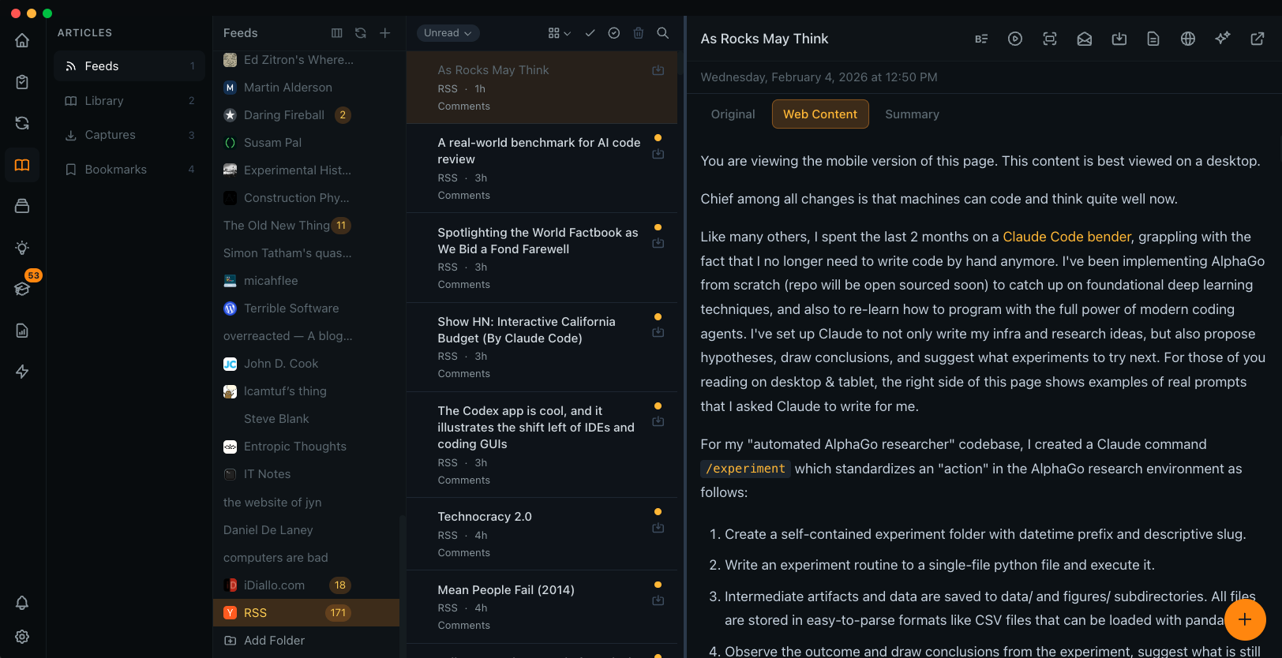Select the Terrible Software feed
The width and height of the screenshot is (1282, 658).
(306, 308)
